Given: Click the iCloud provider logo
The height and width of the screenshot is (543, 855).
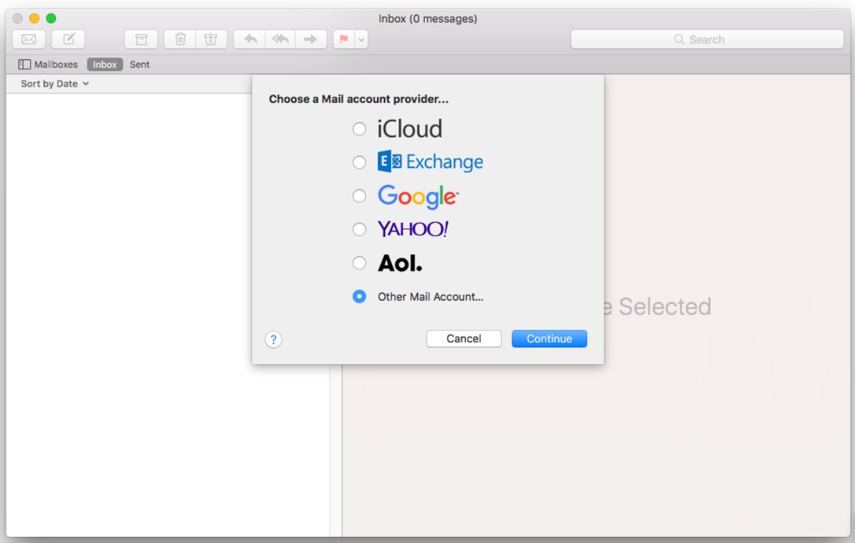Looking at the screenshot, I should click(x=410, y=128).
